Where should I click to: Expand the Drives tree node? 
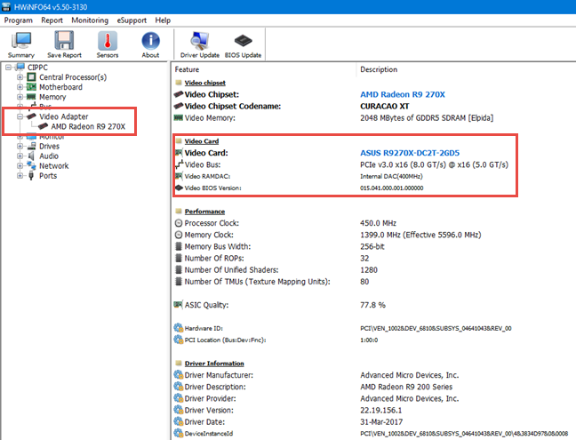point(20,146)
